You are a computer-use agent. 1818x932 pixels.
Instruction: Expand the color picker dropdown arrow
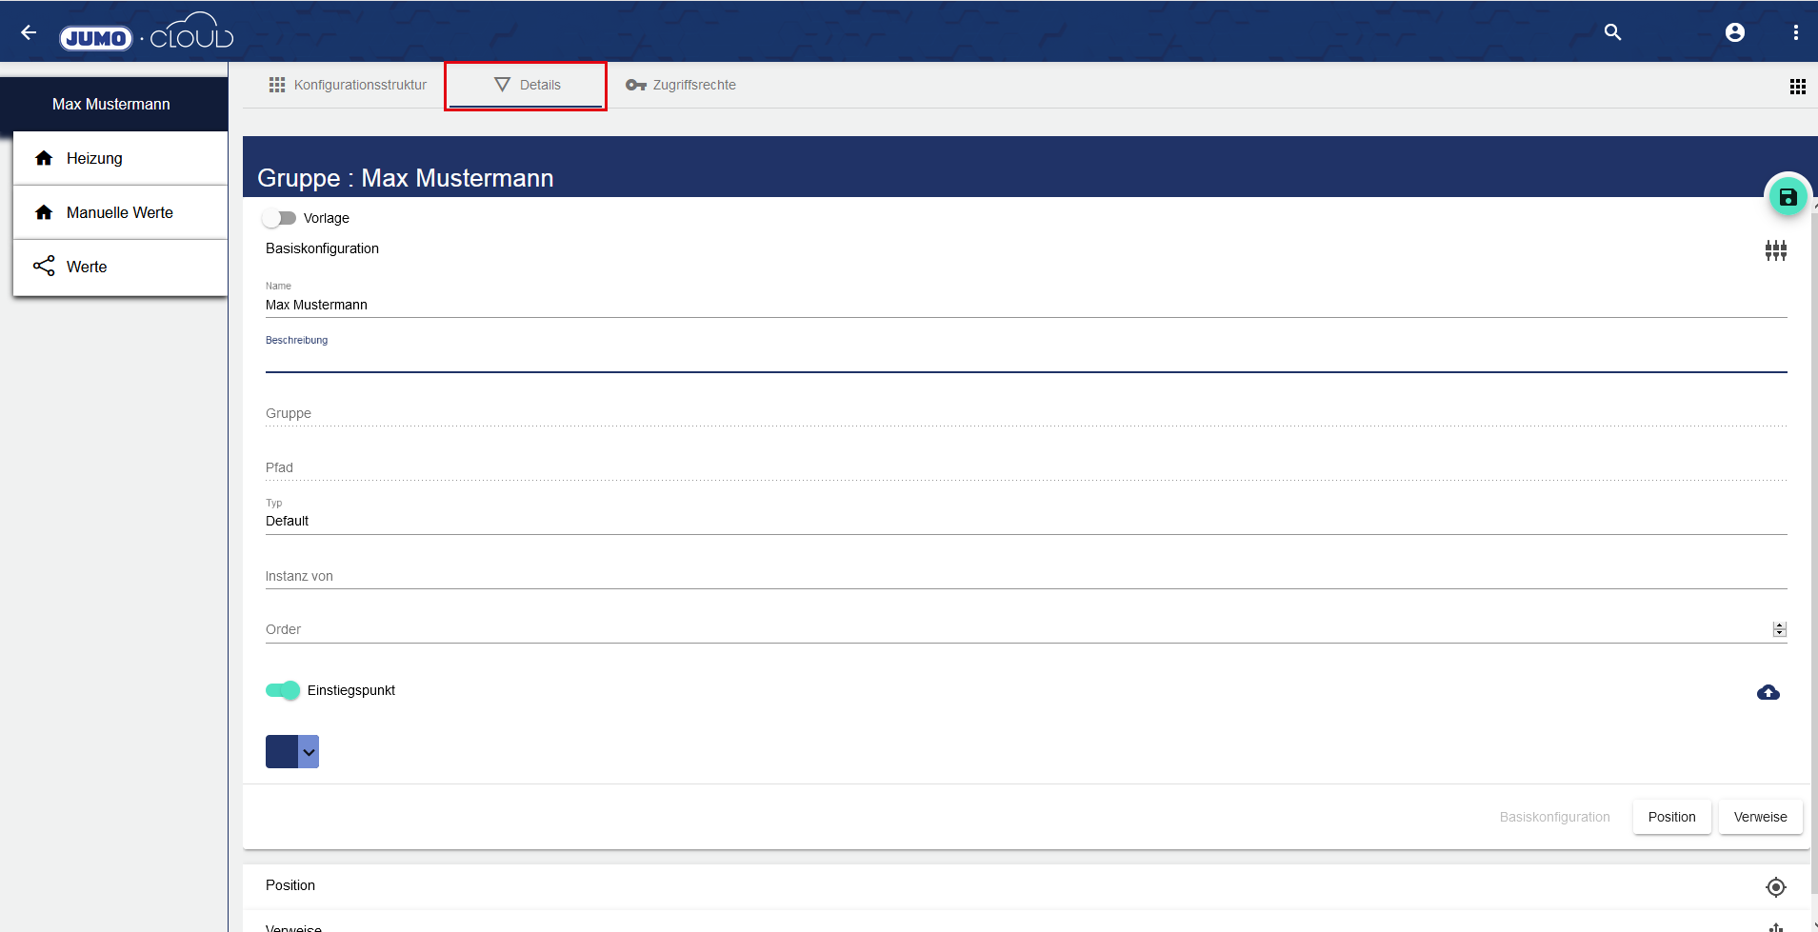(x=309, y=752)
